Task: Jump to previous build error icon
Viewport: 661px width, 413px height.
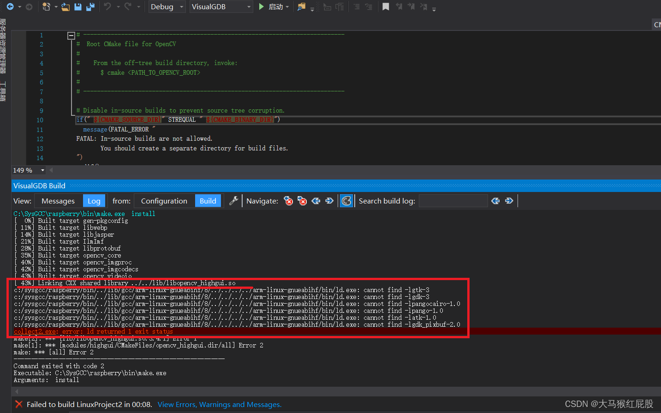Action: click(x=288, y=201)
